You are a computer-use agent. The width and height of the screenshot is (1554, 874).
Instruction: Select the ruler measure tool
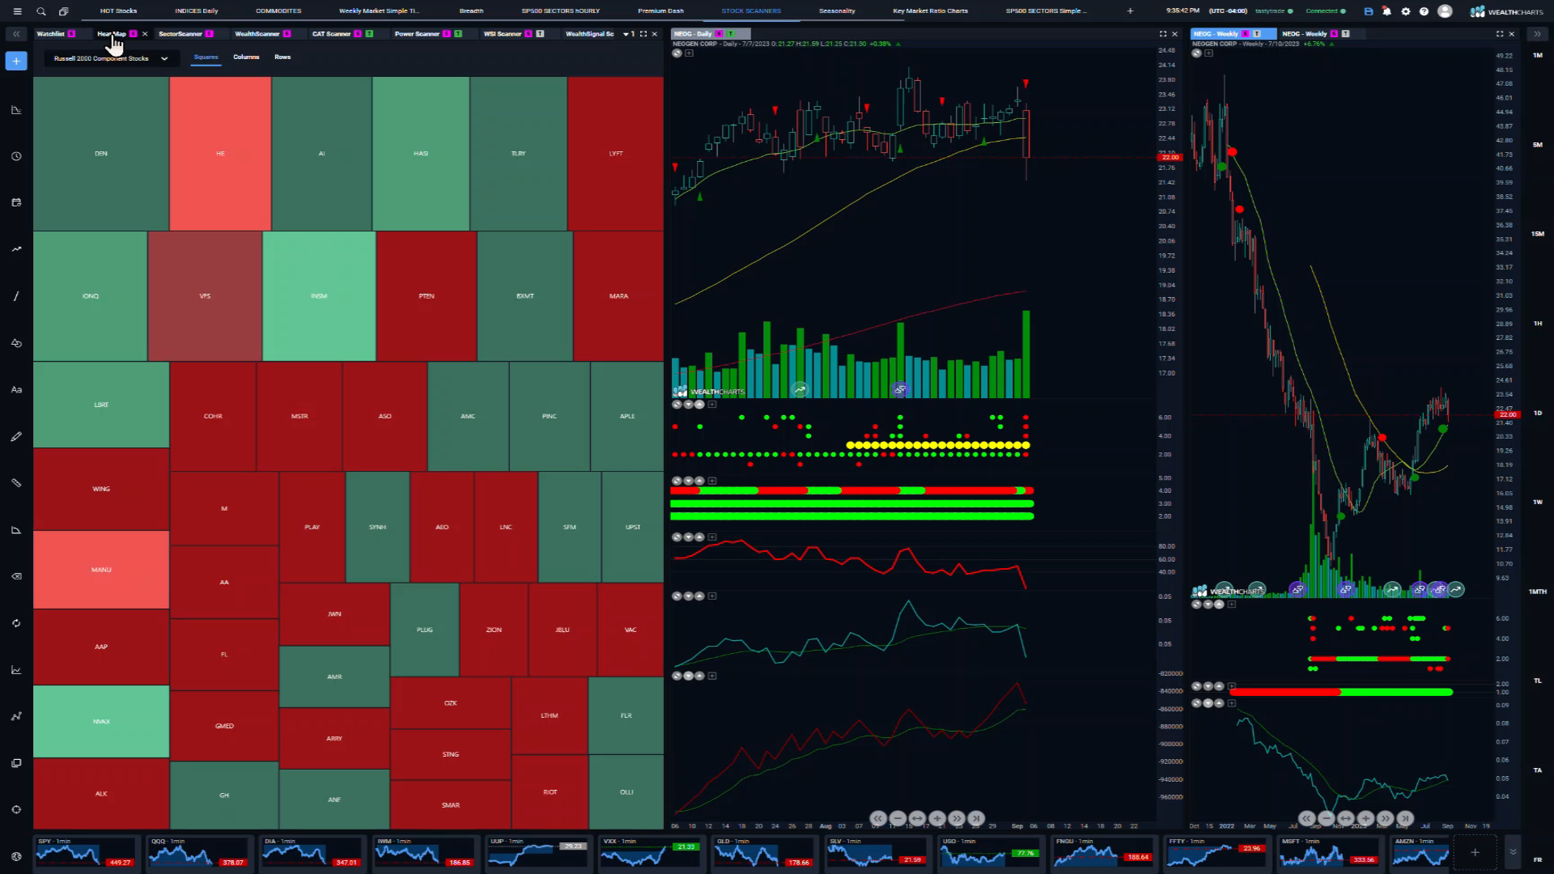tap(16, 483)
